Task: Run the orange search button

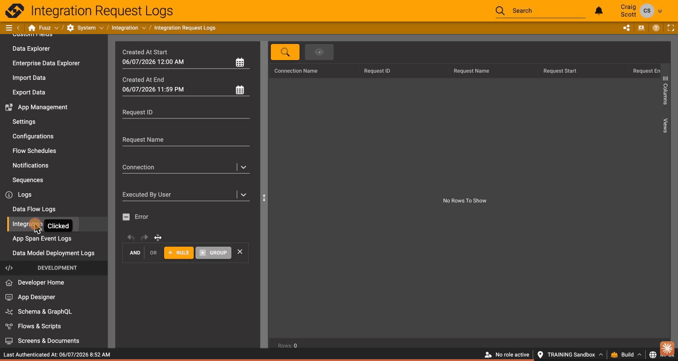Action: 285,52
